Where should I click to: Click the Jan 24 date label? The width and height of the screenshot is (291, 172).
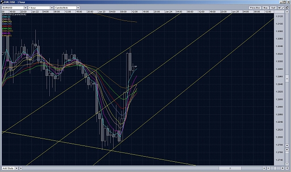point(169,12)
